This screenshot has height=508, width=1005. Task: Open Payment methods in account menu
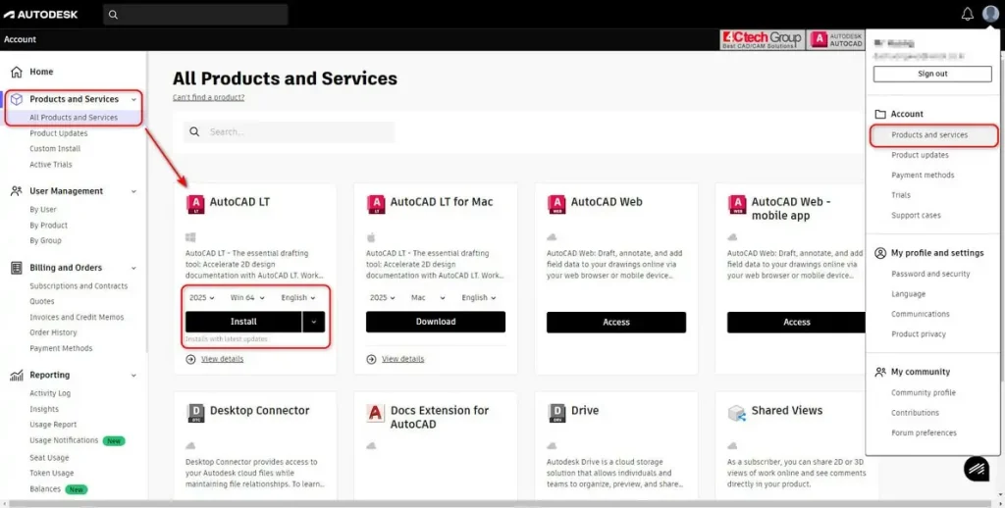pyautogui.click(x=923, y=175)
